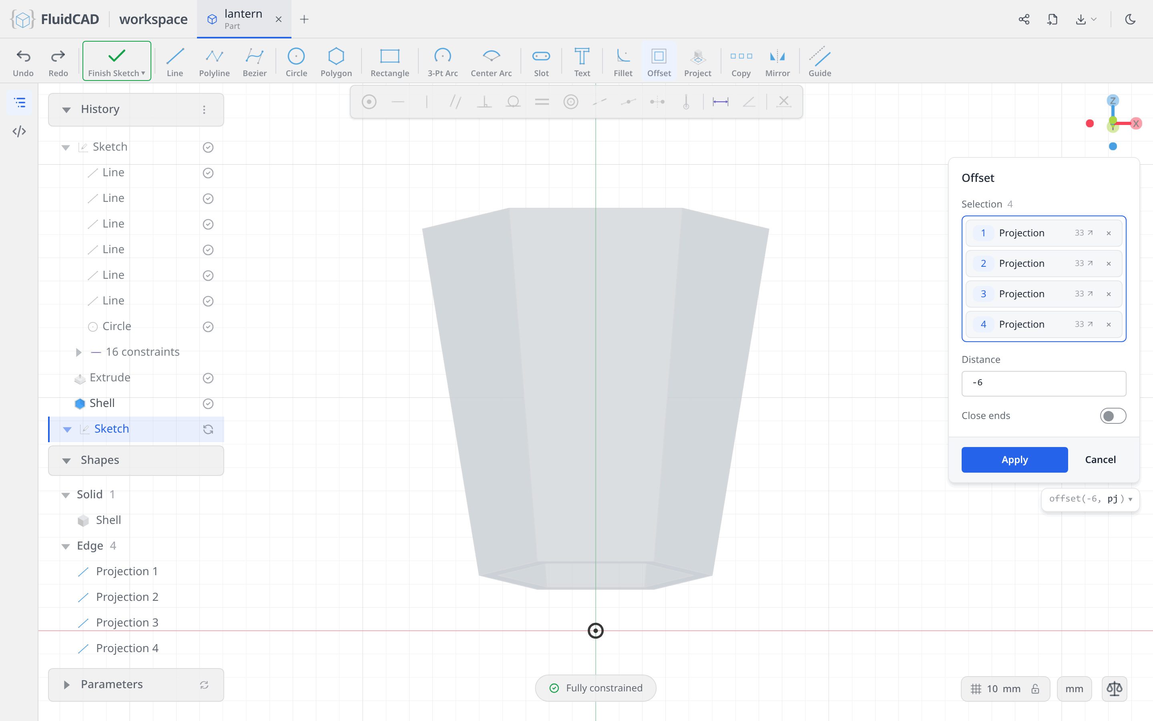1153x721 pixels.
Task: Open the History panel kebab menu
Action: [204, 110]
